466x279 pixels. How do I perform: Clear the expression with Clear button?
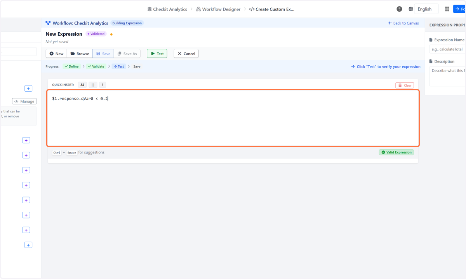pyautogui.click(x=405, y=85)
